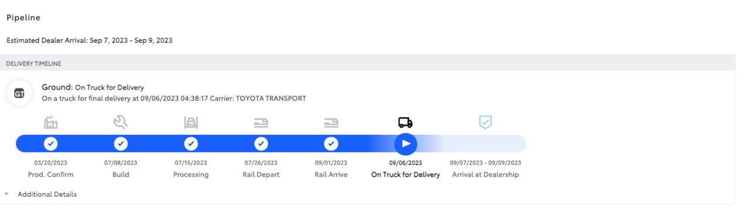Viewport: 750px width, 218px height.
Task: Click the Arrival at Dealership shield icon
Action: pos(486,122)
